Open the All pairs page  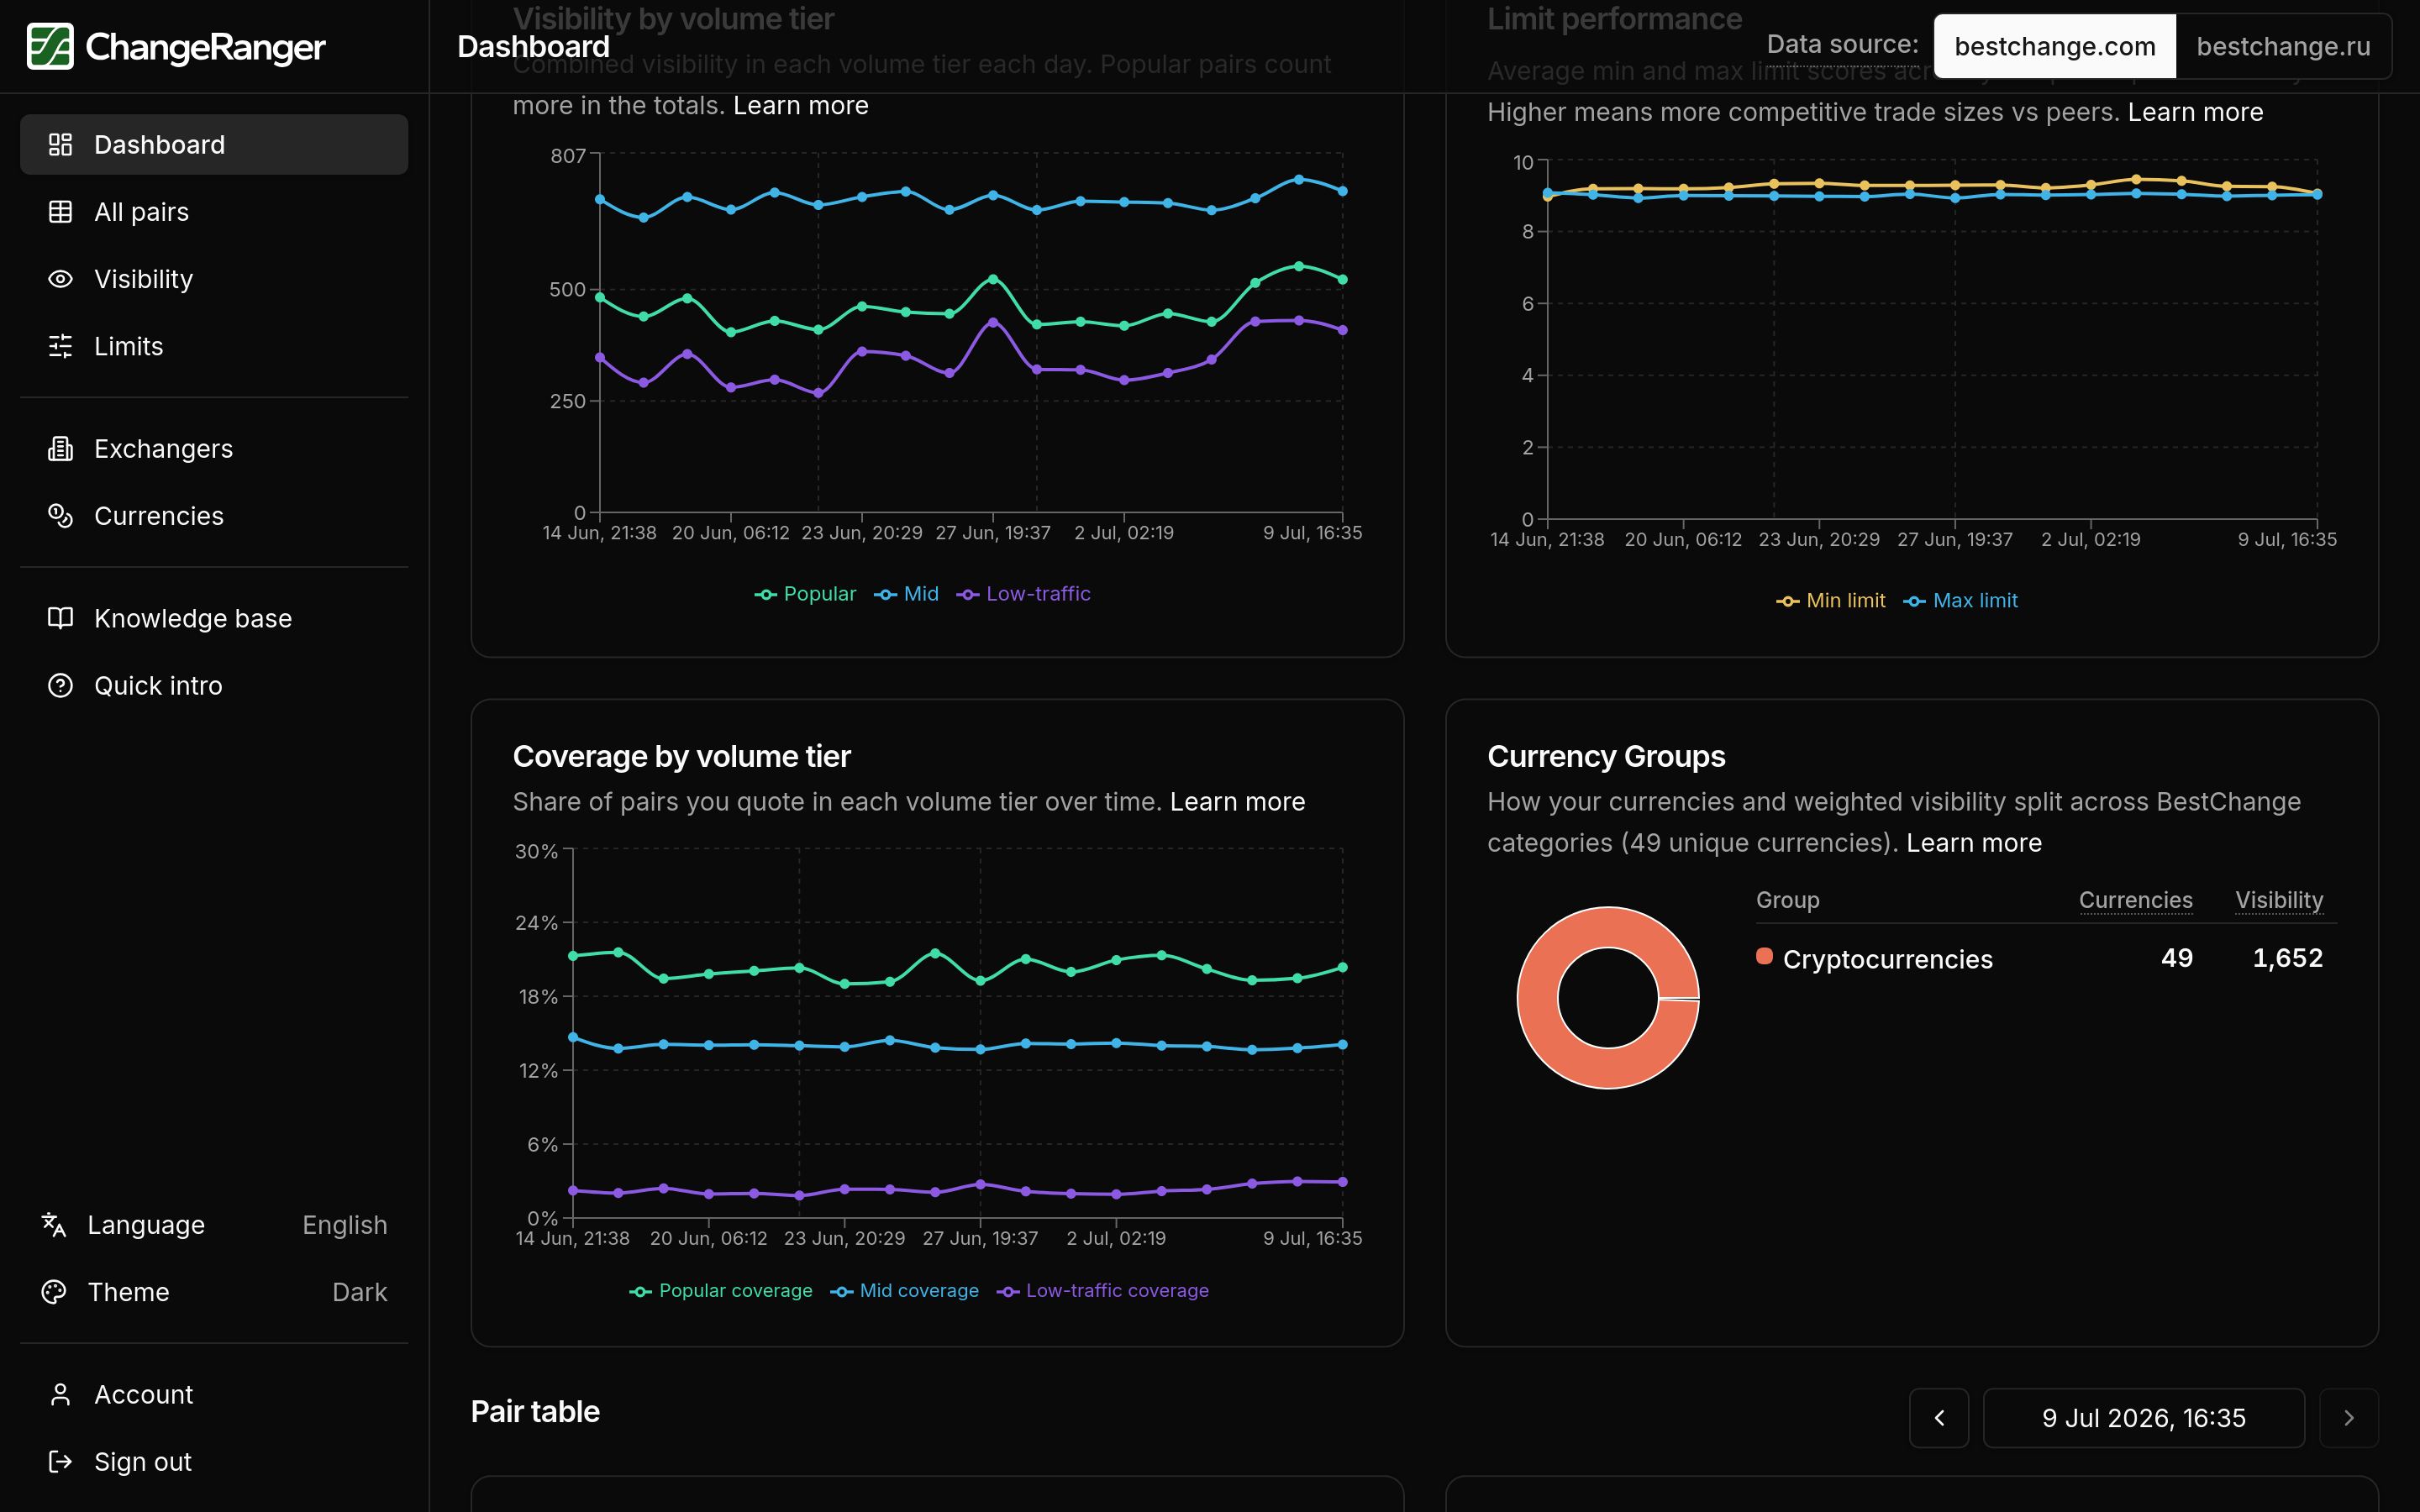214,211
